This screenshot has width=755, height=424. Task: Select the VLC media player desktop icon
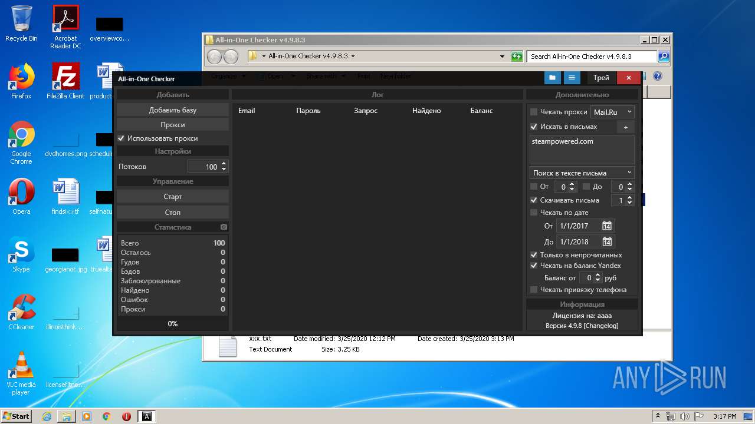pos(21,373)
